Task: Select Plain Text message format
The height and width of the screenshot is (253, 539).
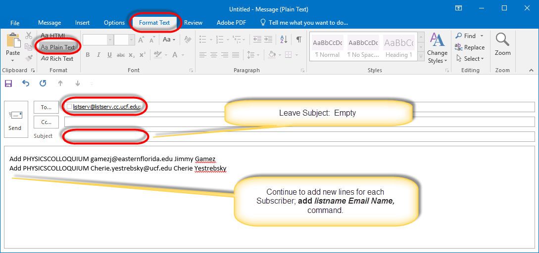Action: pyautogui.click(x=57, y=47)
